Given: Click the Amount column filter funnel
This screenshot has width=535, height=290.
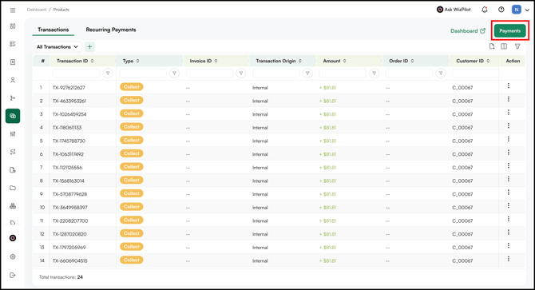Looking at the screenshot, I should pyautogui.click(x=374, y=73).
